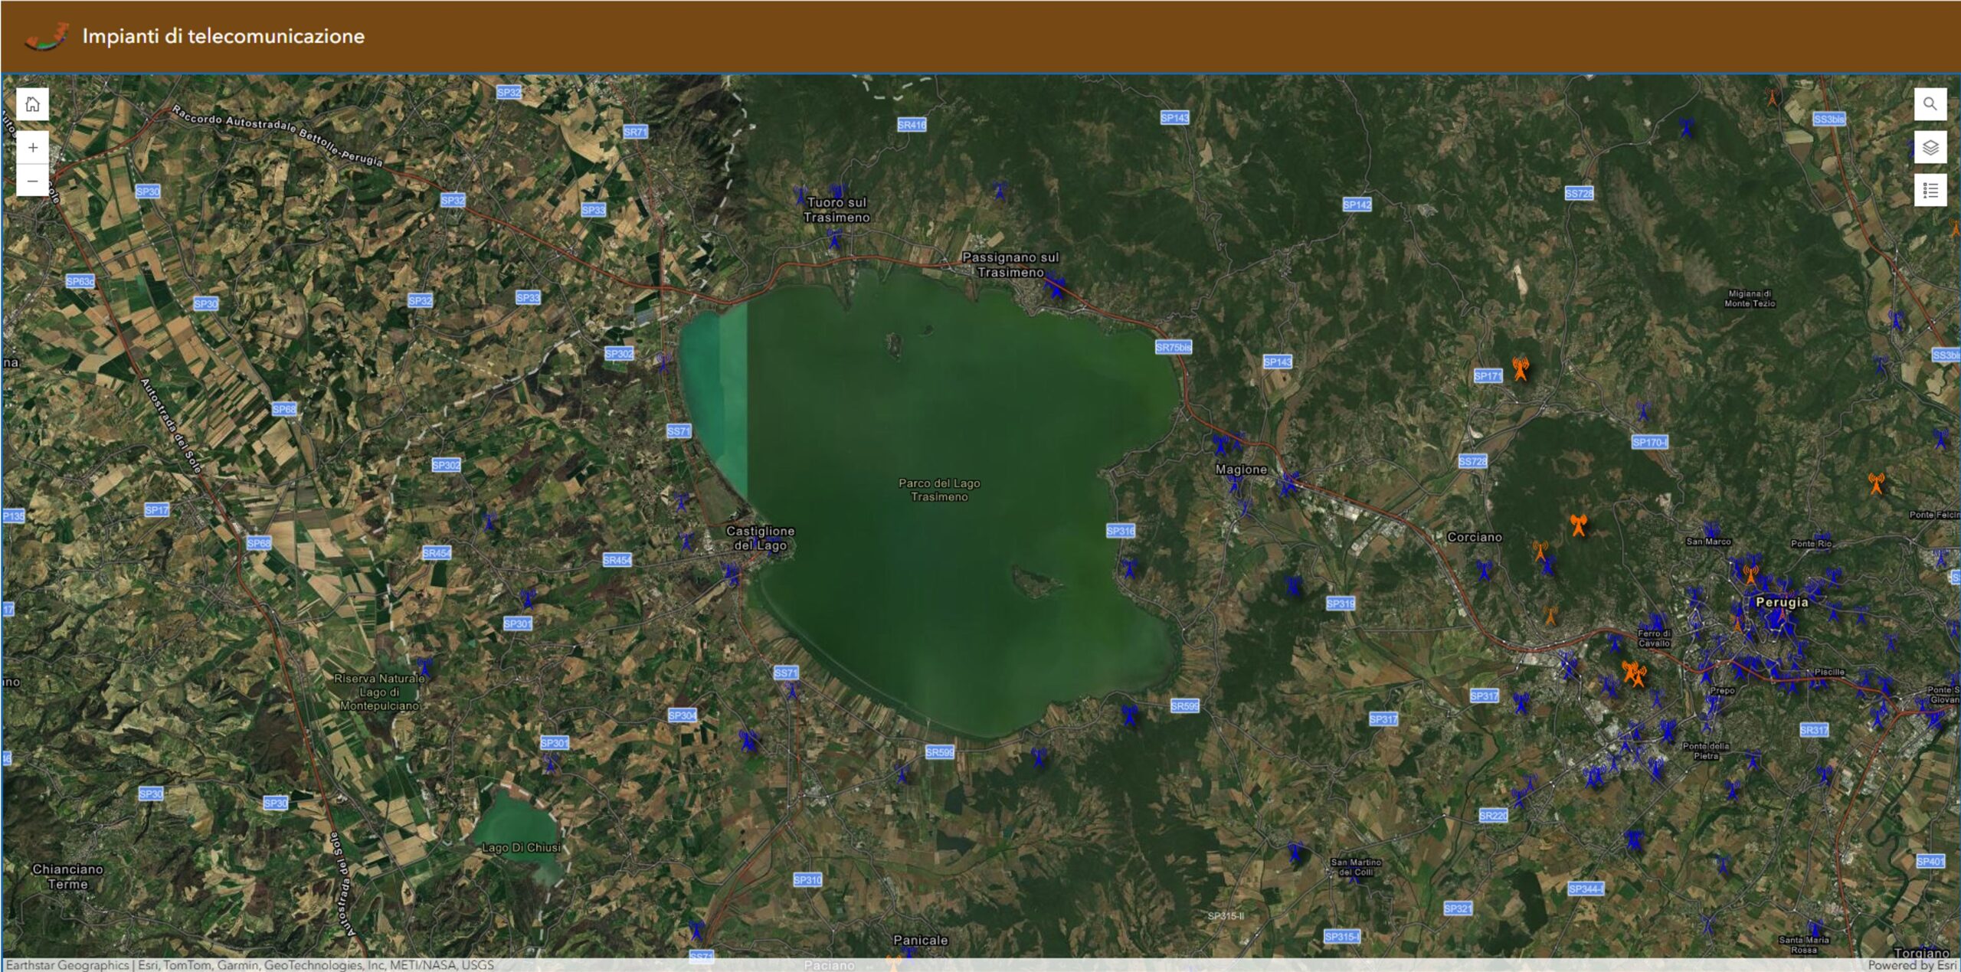Viewport: 1961px width, 972px height.
Task: Click the SP310 road shield
Action: pos(807,879)
